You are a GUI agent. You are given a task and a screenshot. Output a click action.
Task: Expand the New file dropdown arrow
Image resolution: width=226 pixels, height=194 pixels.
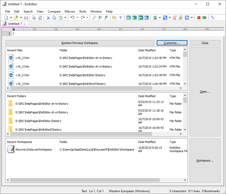pos(11,18)
